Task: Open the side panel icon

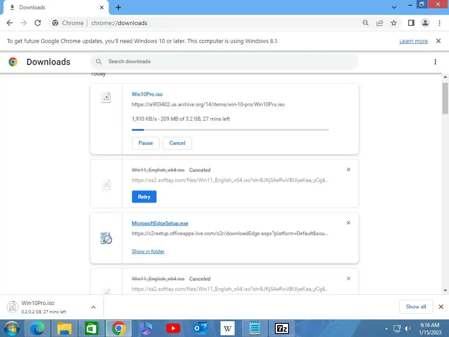Action: tap(411, 23)
